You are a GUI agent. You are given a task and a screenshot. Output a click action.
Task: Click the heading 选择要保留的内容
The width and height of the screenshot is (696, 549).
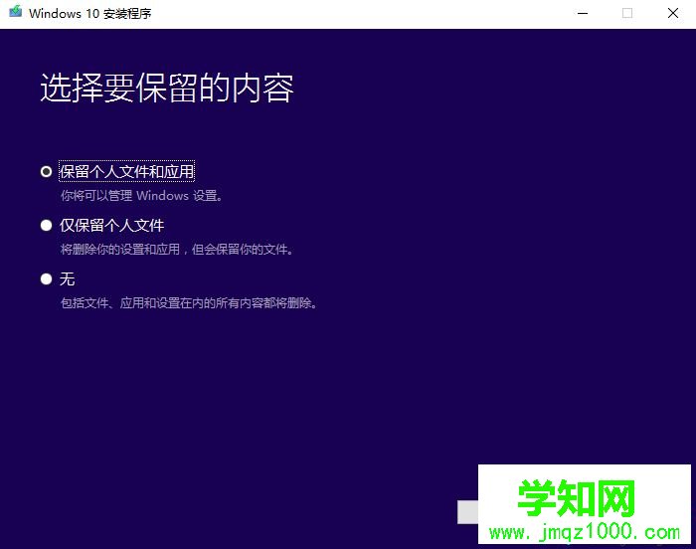(167, 88)
